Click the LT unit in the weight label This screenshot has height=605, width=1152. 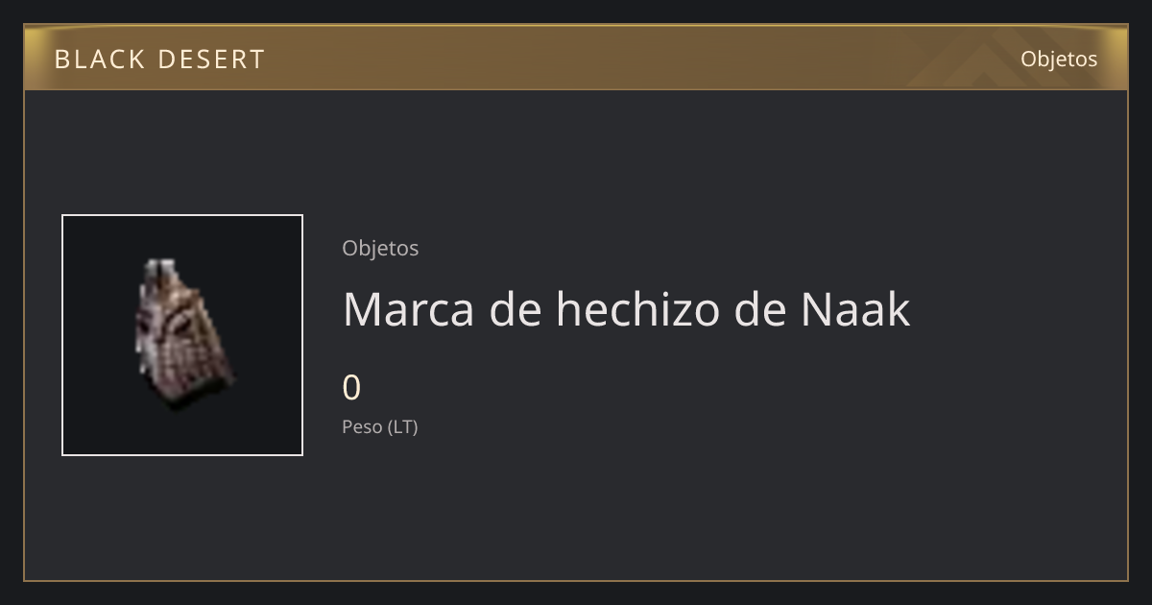click(403, 427)
